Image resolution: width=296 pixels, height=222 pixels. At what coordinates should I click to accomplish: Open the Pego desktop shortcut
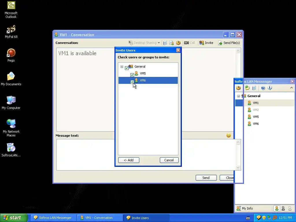coord(11,55)
